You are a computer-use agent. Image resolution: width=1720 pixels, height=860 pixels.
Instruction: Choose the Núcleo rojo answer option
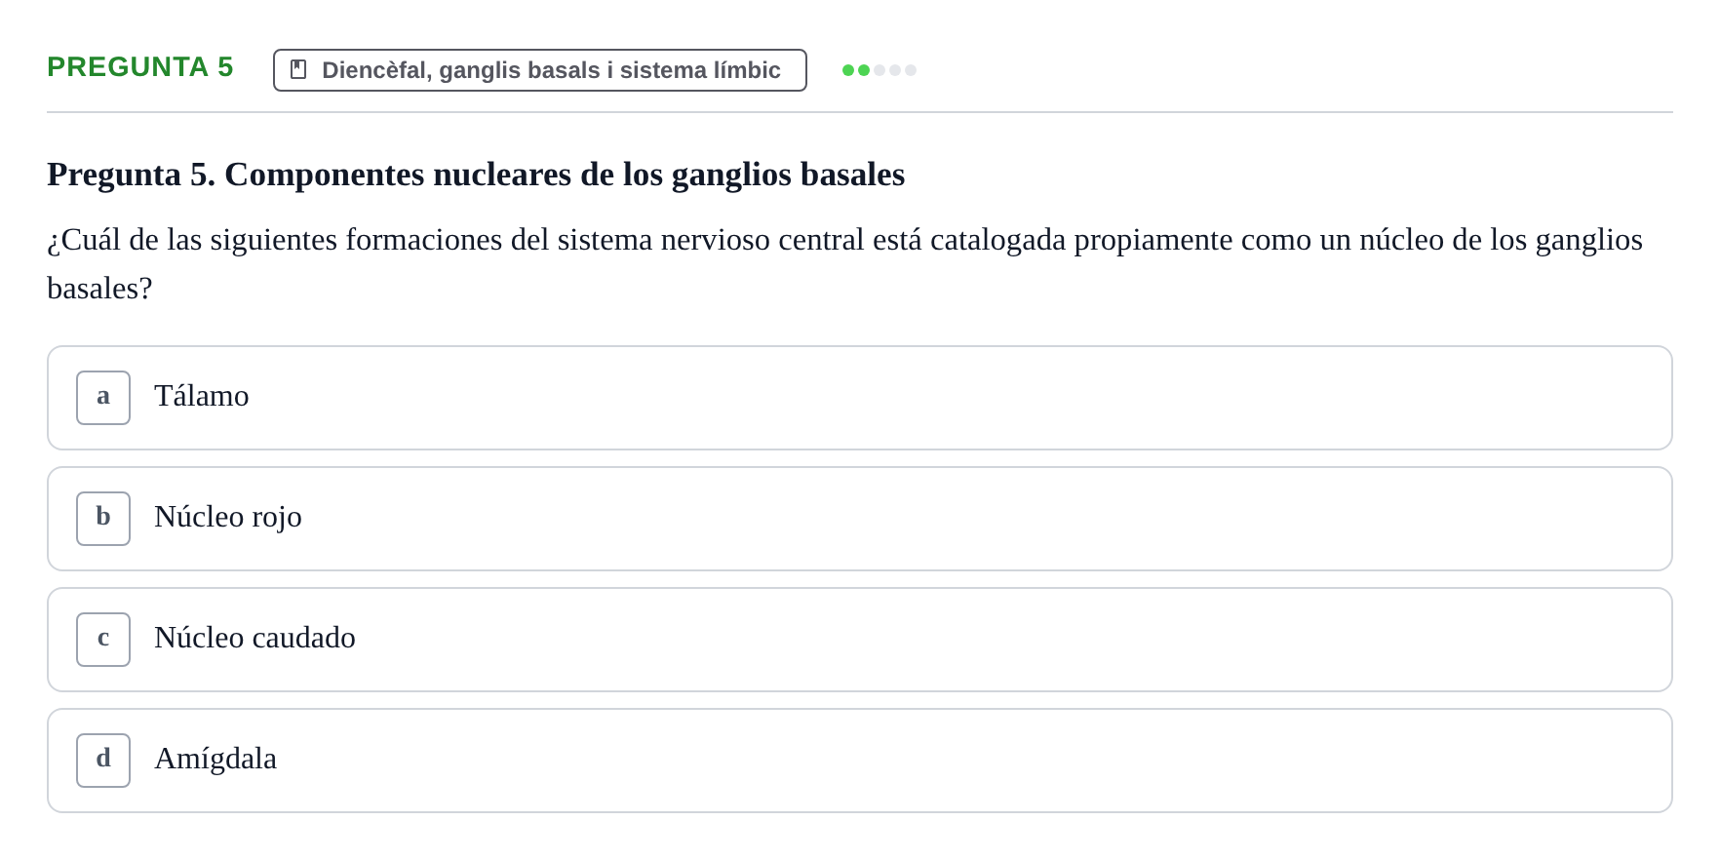coord(860,519)
